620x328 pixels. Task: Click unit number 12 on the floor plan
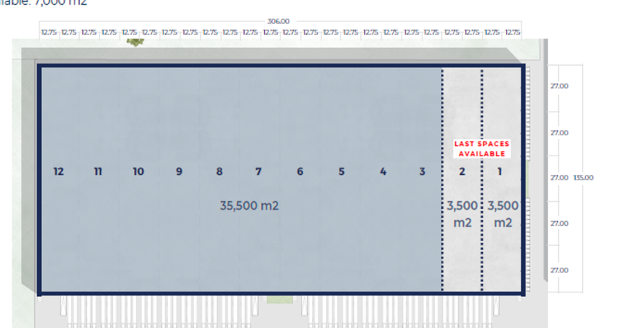(58, 172)
